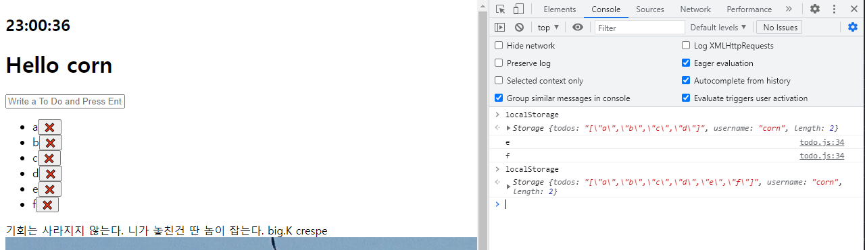Open the DevTools three-dot customize menu
The image size is (865, 250).
[x=834, y=9]
